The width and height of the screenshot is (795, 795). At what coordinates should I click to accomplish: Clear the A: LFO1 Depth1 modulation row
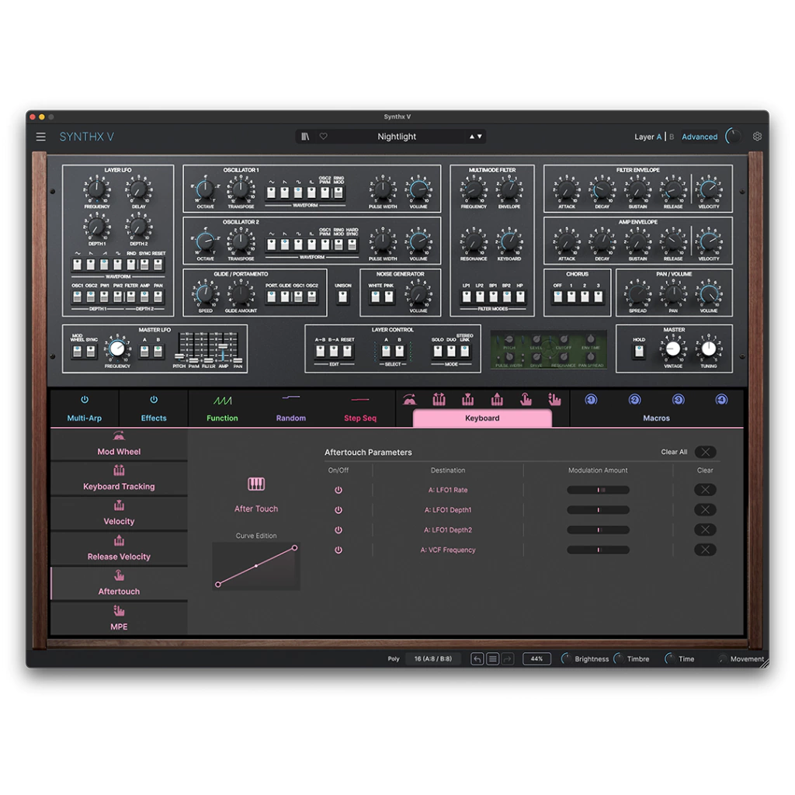pyautogui.click(x=705, y=509)
